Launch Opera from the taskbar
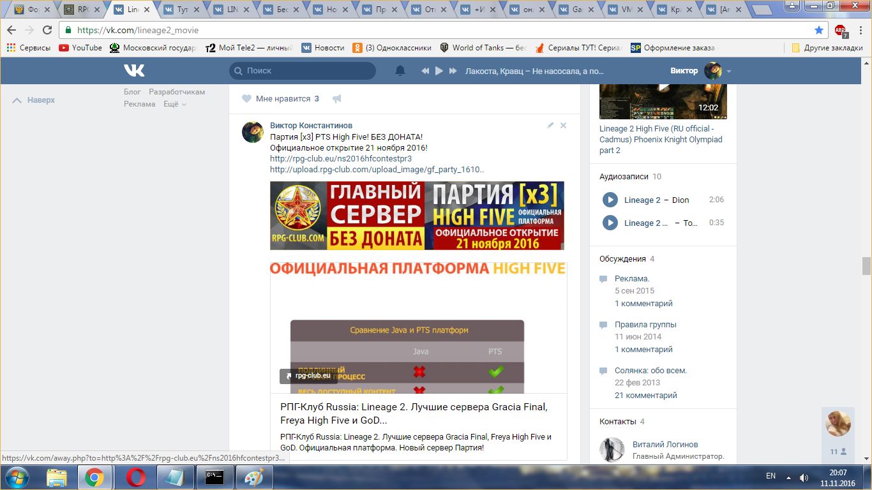Viewport: 872px width, 490px height. pos(135,477)
